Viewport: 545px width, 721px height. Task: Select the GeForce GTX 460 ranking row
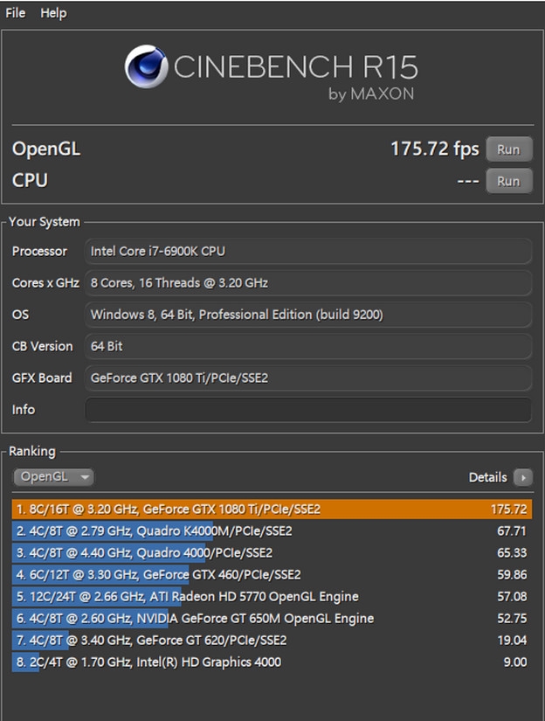click(x=272, y=575)
